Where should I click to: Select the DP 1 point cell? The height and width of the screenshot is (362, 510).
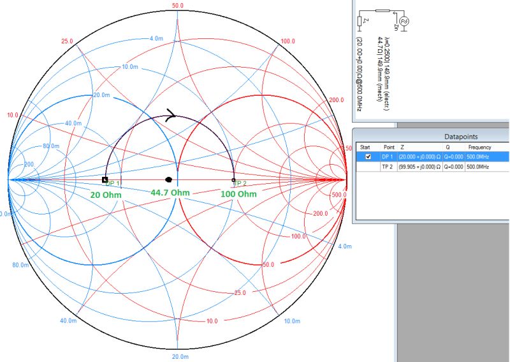pos(388,156)
